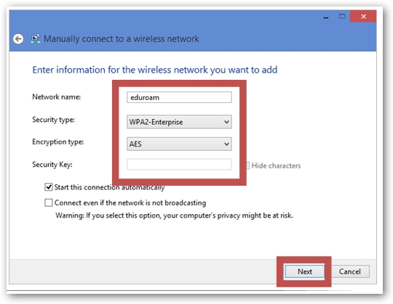
Task: Maximize the dialog window
Action: (342, 17)
